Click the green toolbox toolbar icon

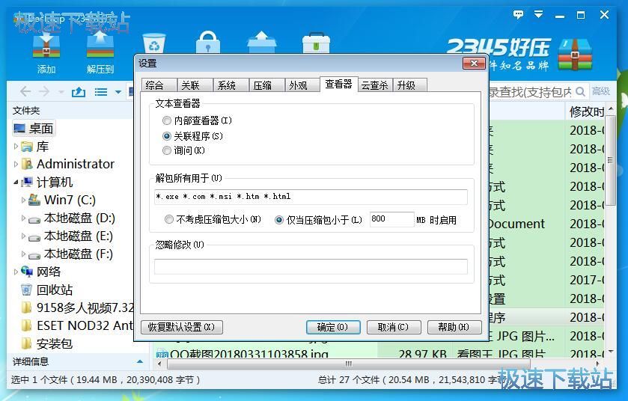[317, 43]
